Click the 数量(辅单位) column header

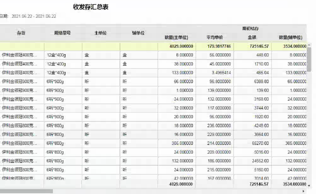point(290,37)
